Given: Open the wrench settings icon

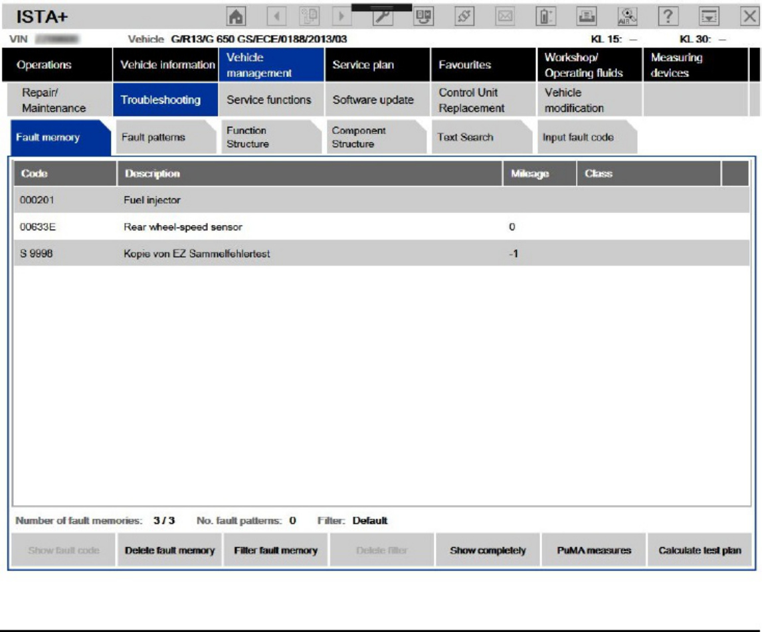Looking at the screenshot, I should [383, 17].
